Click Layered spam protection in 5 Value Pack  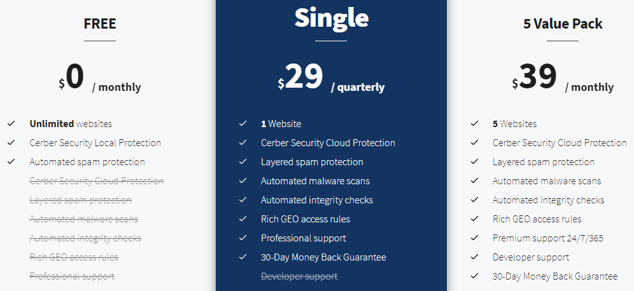pyautogui.click(x=544, y=162)
